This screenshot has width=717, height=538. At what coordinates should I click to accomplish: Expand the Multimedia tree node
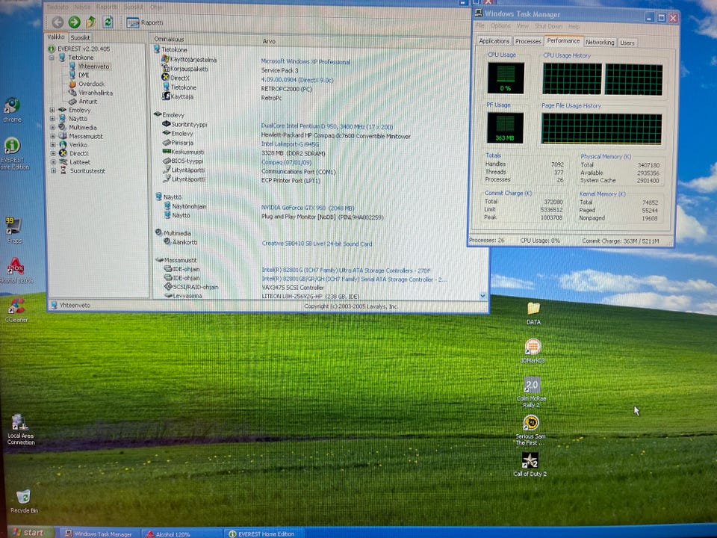[52, 127]
